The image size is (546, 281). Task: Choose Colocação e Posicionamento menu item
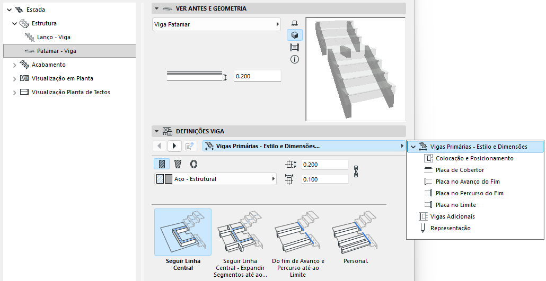click(474, 158)
